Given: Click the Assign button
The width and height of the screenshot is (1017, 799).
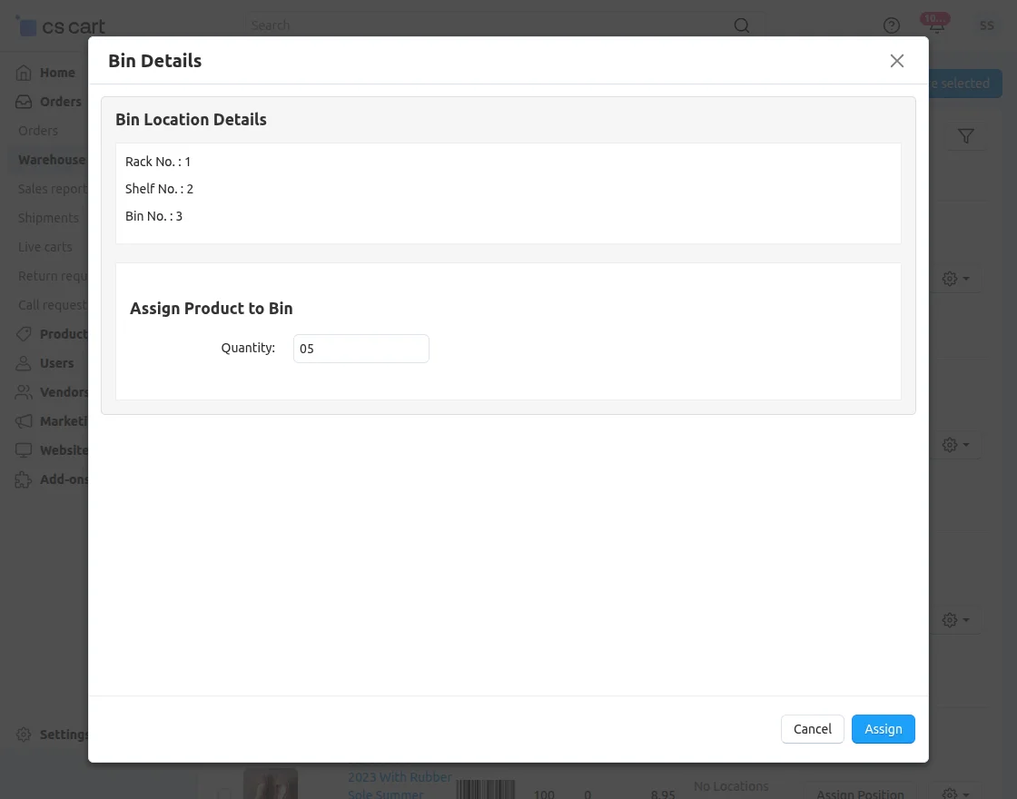Looking at the screenshot, I should [x=883, y=729].
